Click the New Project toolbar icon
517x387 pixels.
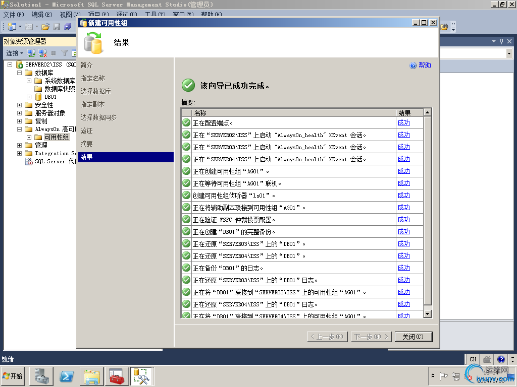pyautogui.click(x=12, y=27)
